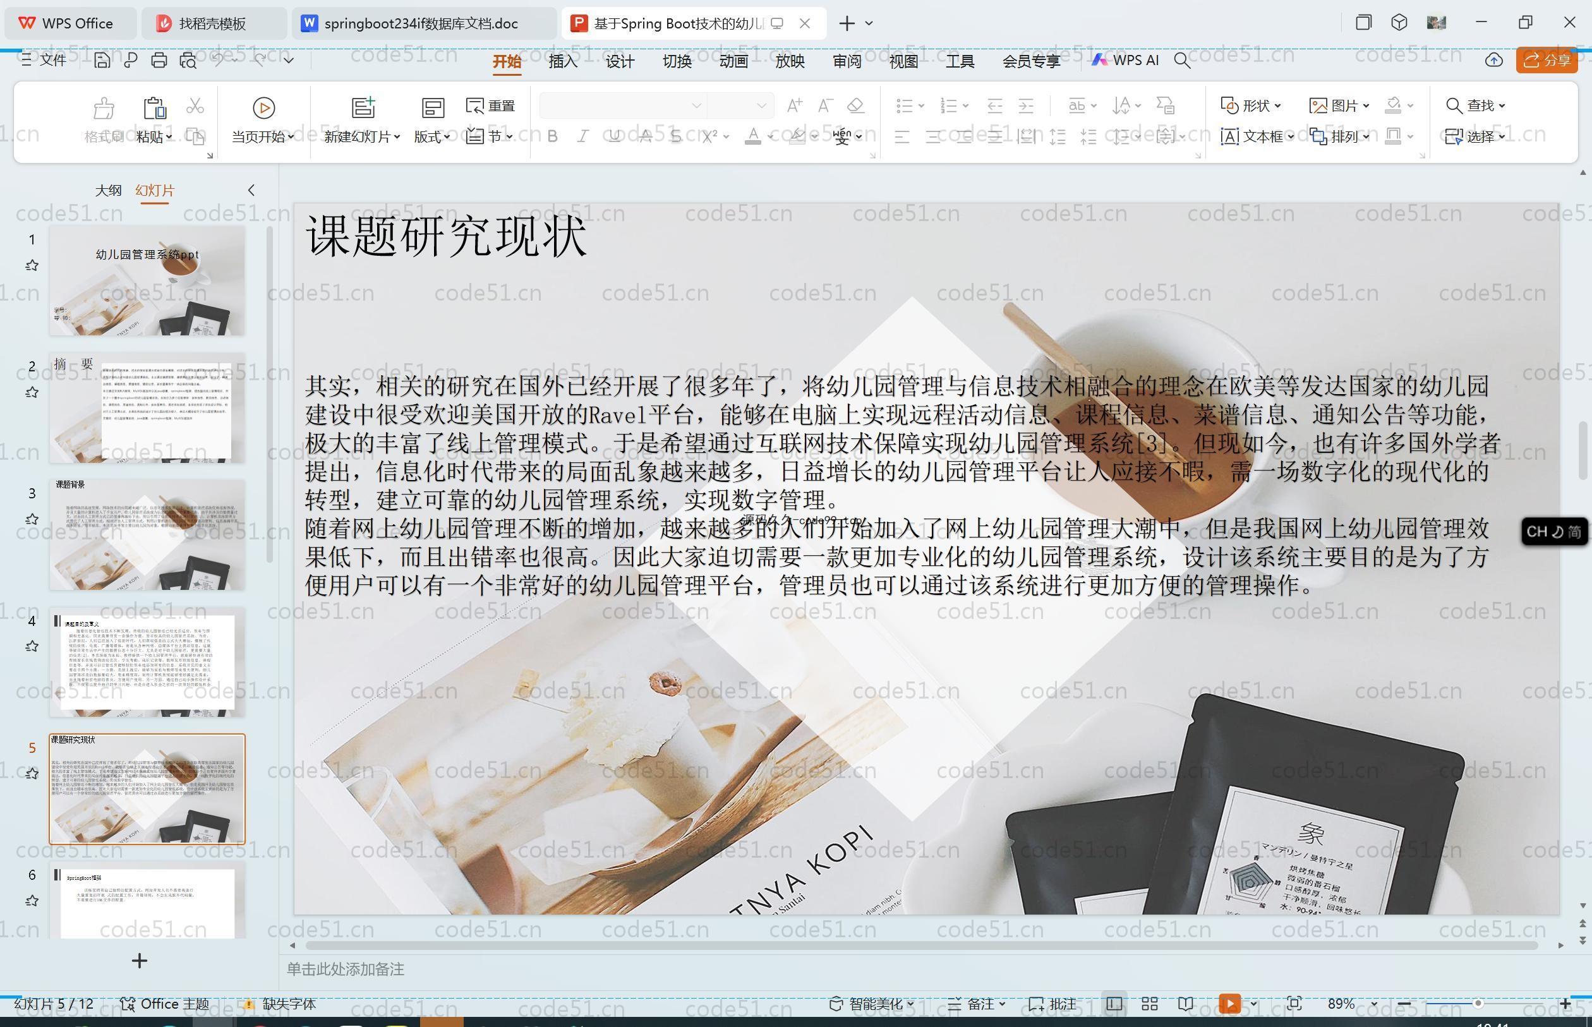This screenshot has width=1592, height=1027.
Task: Open the Transitions (切换) ribbon tab
Action: click(677, 61)
